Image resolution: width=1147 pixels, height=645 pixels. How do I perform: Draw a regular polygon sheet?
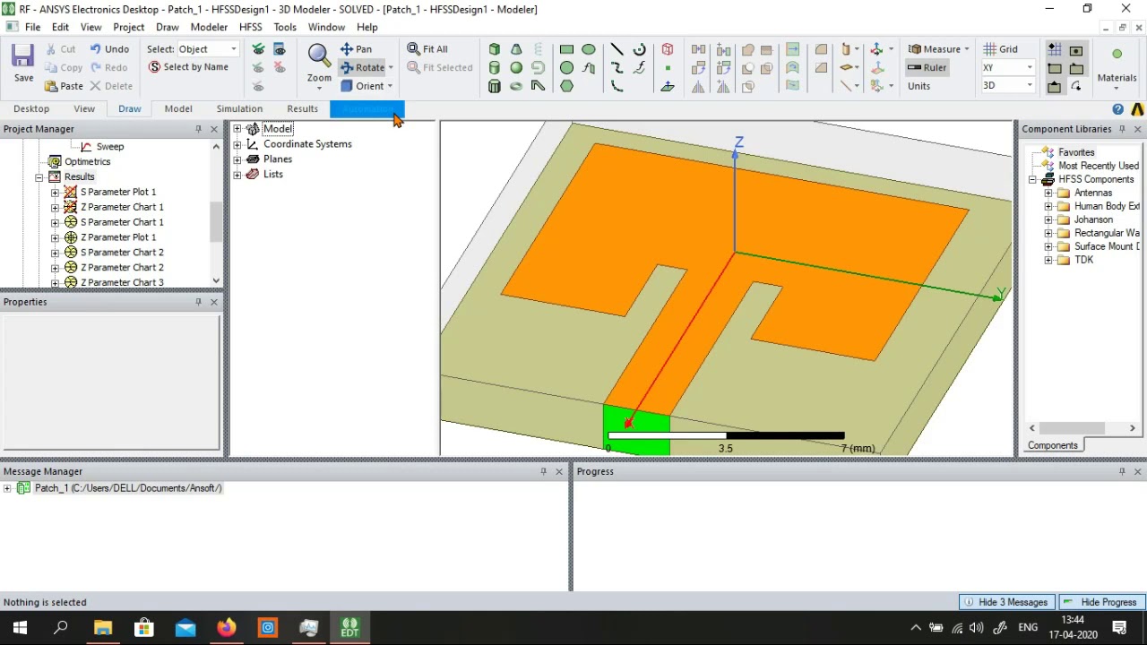point(566,86)
